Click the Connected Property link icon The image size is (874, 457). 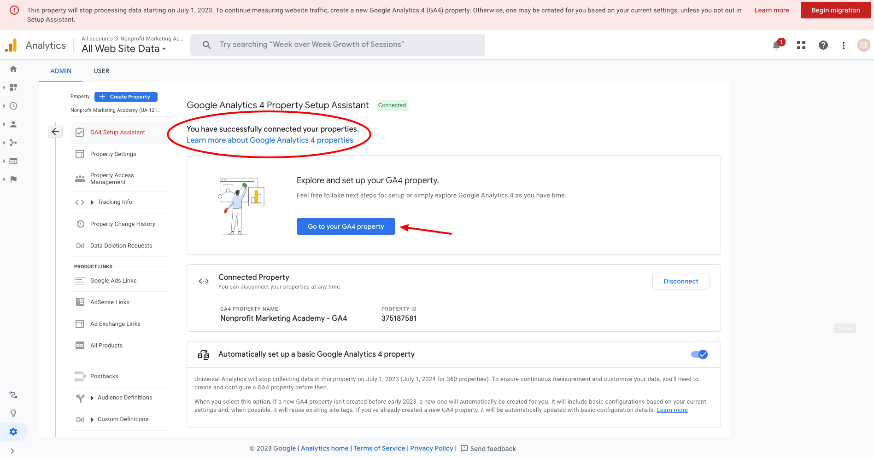tap(204, 281)
